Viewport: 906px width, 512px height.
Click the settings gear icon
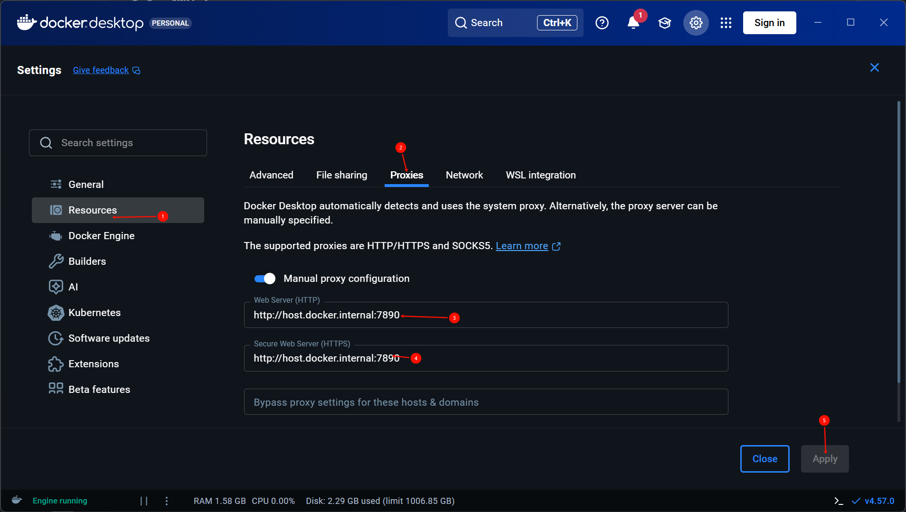coord(696,23)
